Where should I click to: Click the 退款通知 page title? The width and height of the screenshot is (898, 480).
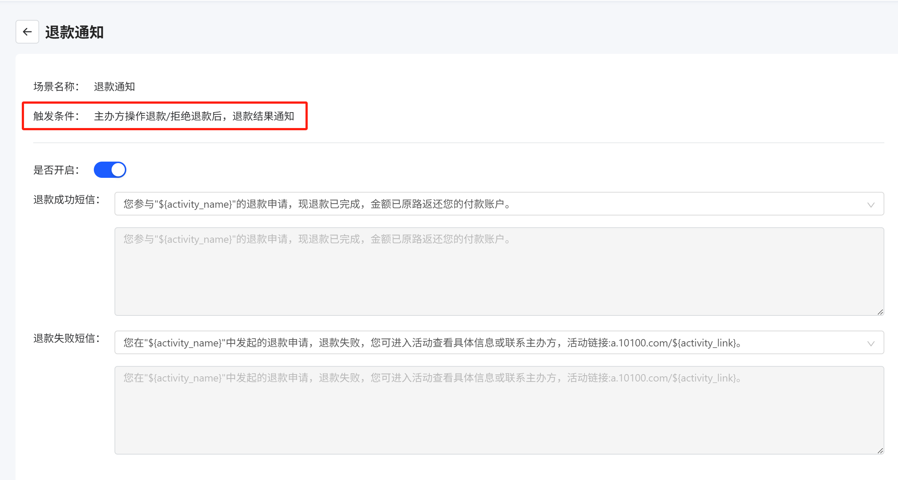[75, 32]
